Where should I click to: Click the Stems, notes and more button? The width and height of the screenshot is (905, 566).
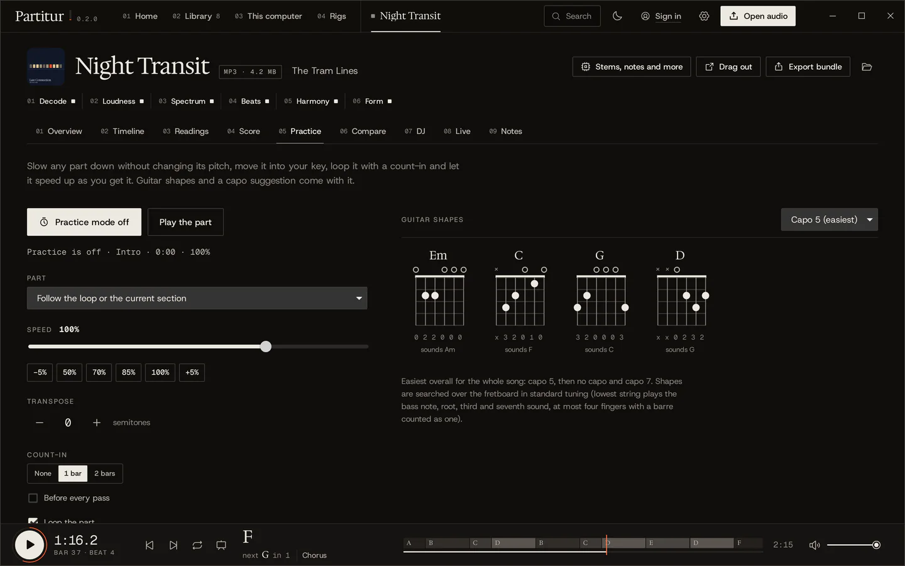click(632, 67)
